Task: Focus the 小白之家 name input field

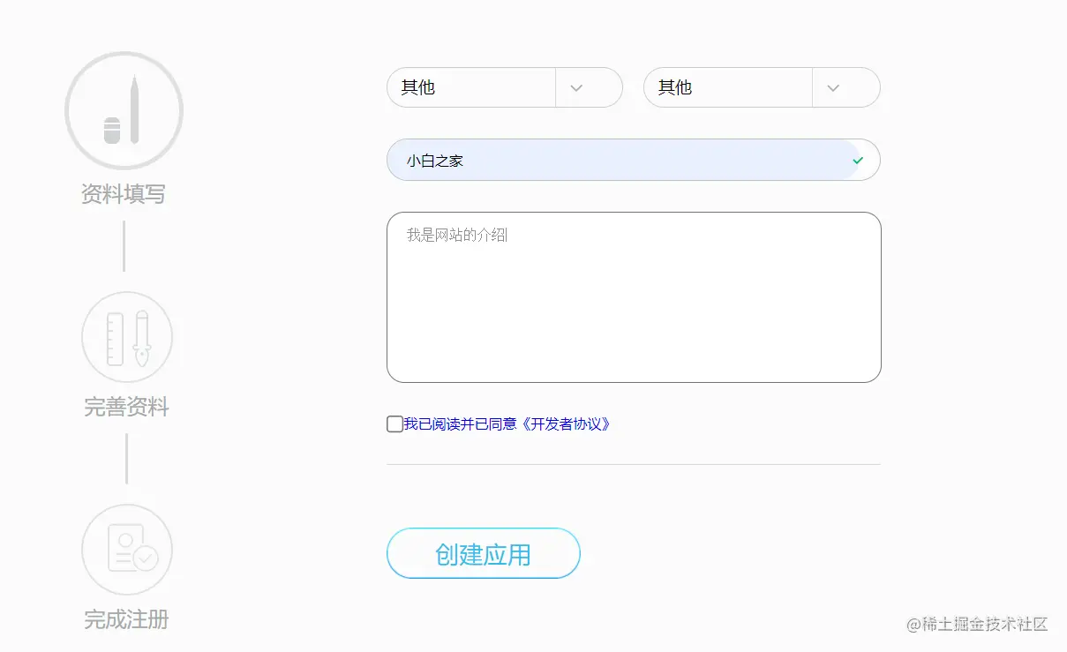Action: pyautogui.click(x=634, y=160)
